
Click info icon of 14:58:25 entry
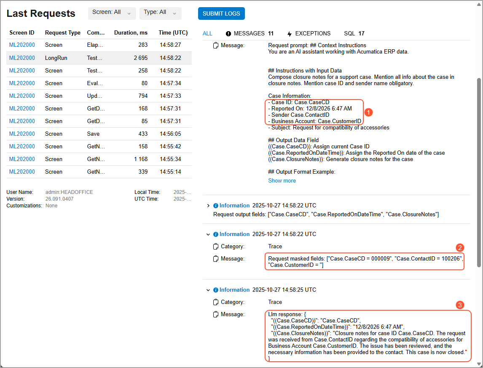point(216,290)
